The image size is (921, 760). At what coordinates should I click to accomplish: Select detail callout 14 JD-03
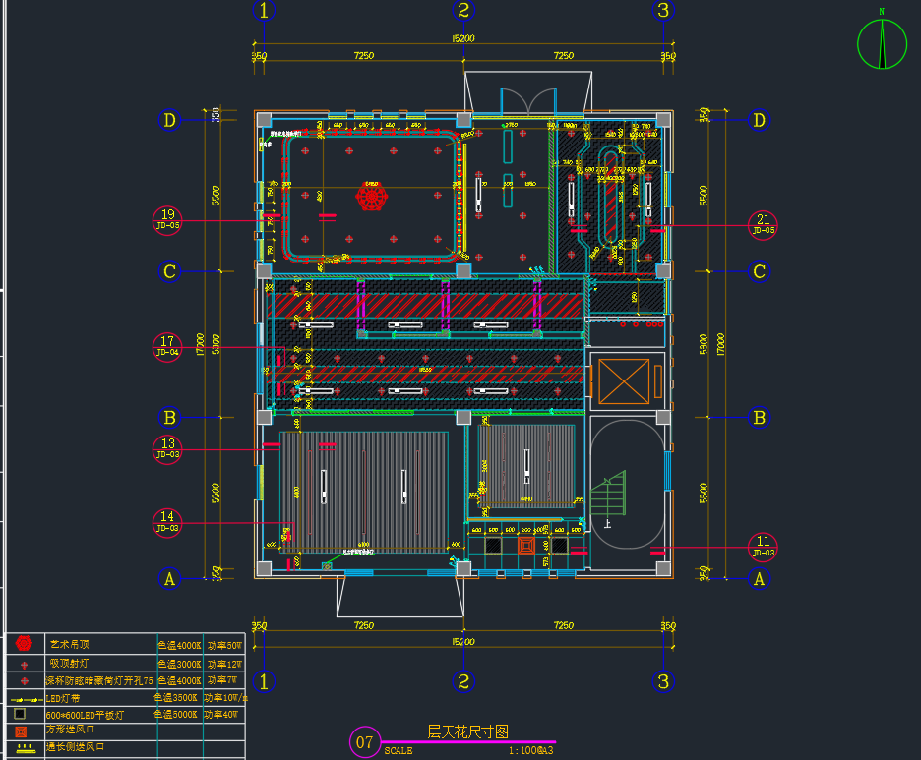coord(167,523)
